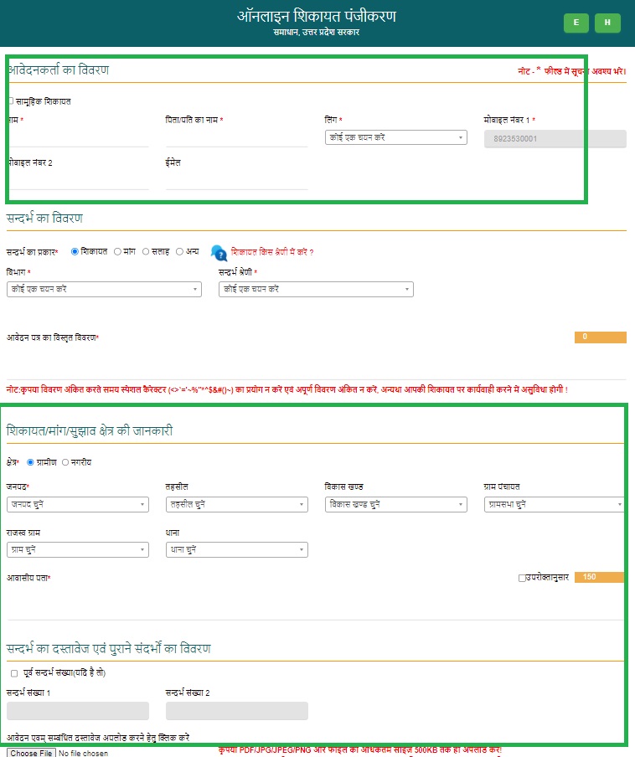Select the मांग radio button
The height and width of the screenshot is (757, 635).
117,251
